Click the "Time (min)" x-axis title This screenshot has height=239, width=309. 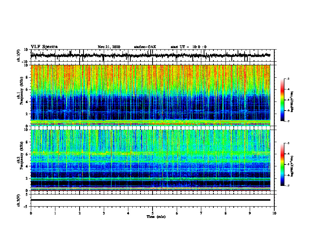pyautogui.click(x=156, y=217)
